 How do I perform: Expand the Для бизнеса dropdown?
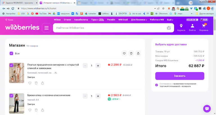(139, 20)
